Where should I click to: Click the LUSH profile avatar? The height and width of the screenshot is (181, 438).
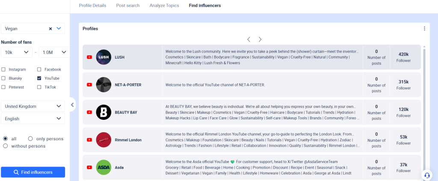(x=104, y=57)
